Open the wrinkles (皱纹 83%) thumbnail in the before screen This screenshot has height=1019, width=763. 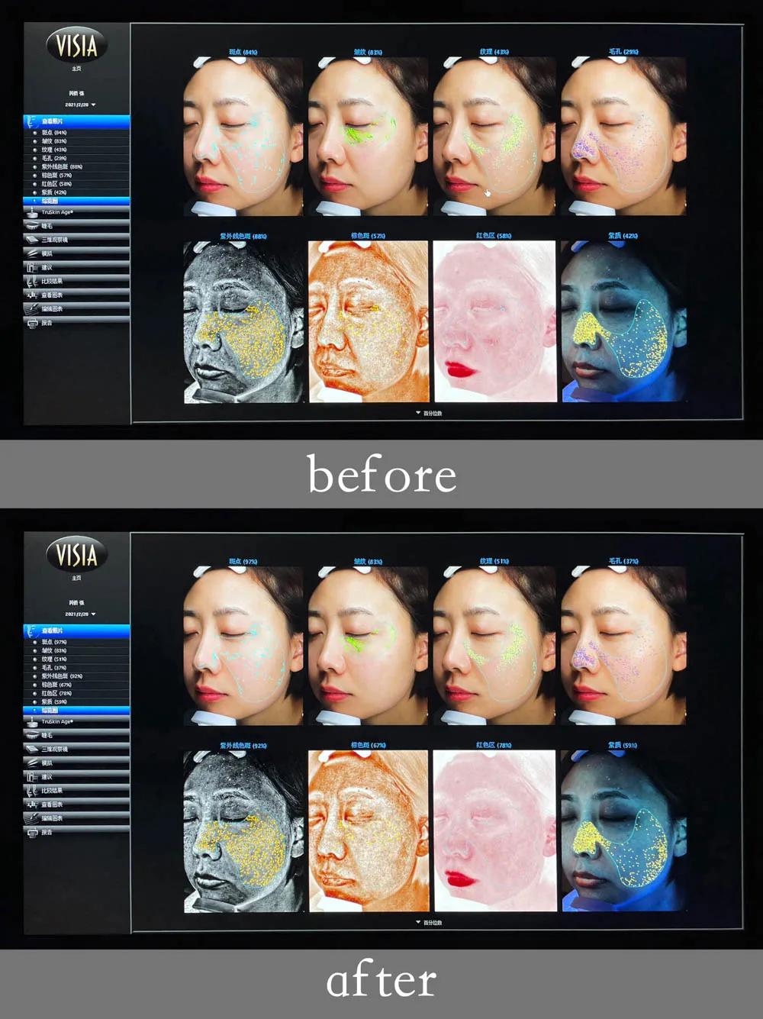(x=369, y=136)
